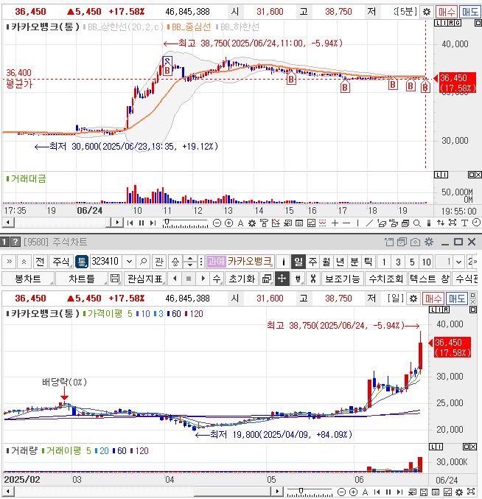Select the 틱 (tick) period toggle
The height and width of the screenshot is (499, 482).
click(368, 262)
